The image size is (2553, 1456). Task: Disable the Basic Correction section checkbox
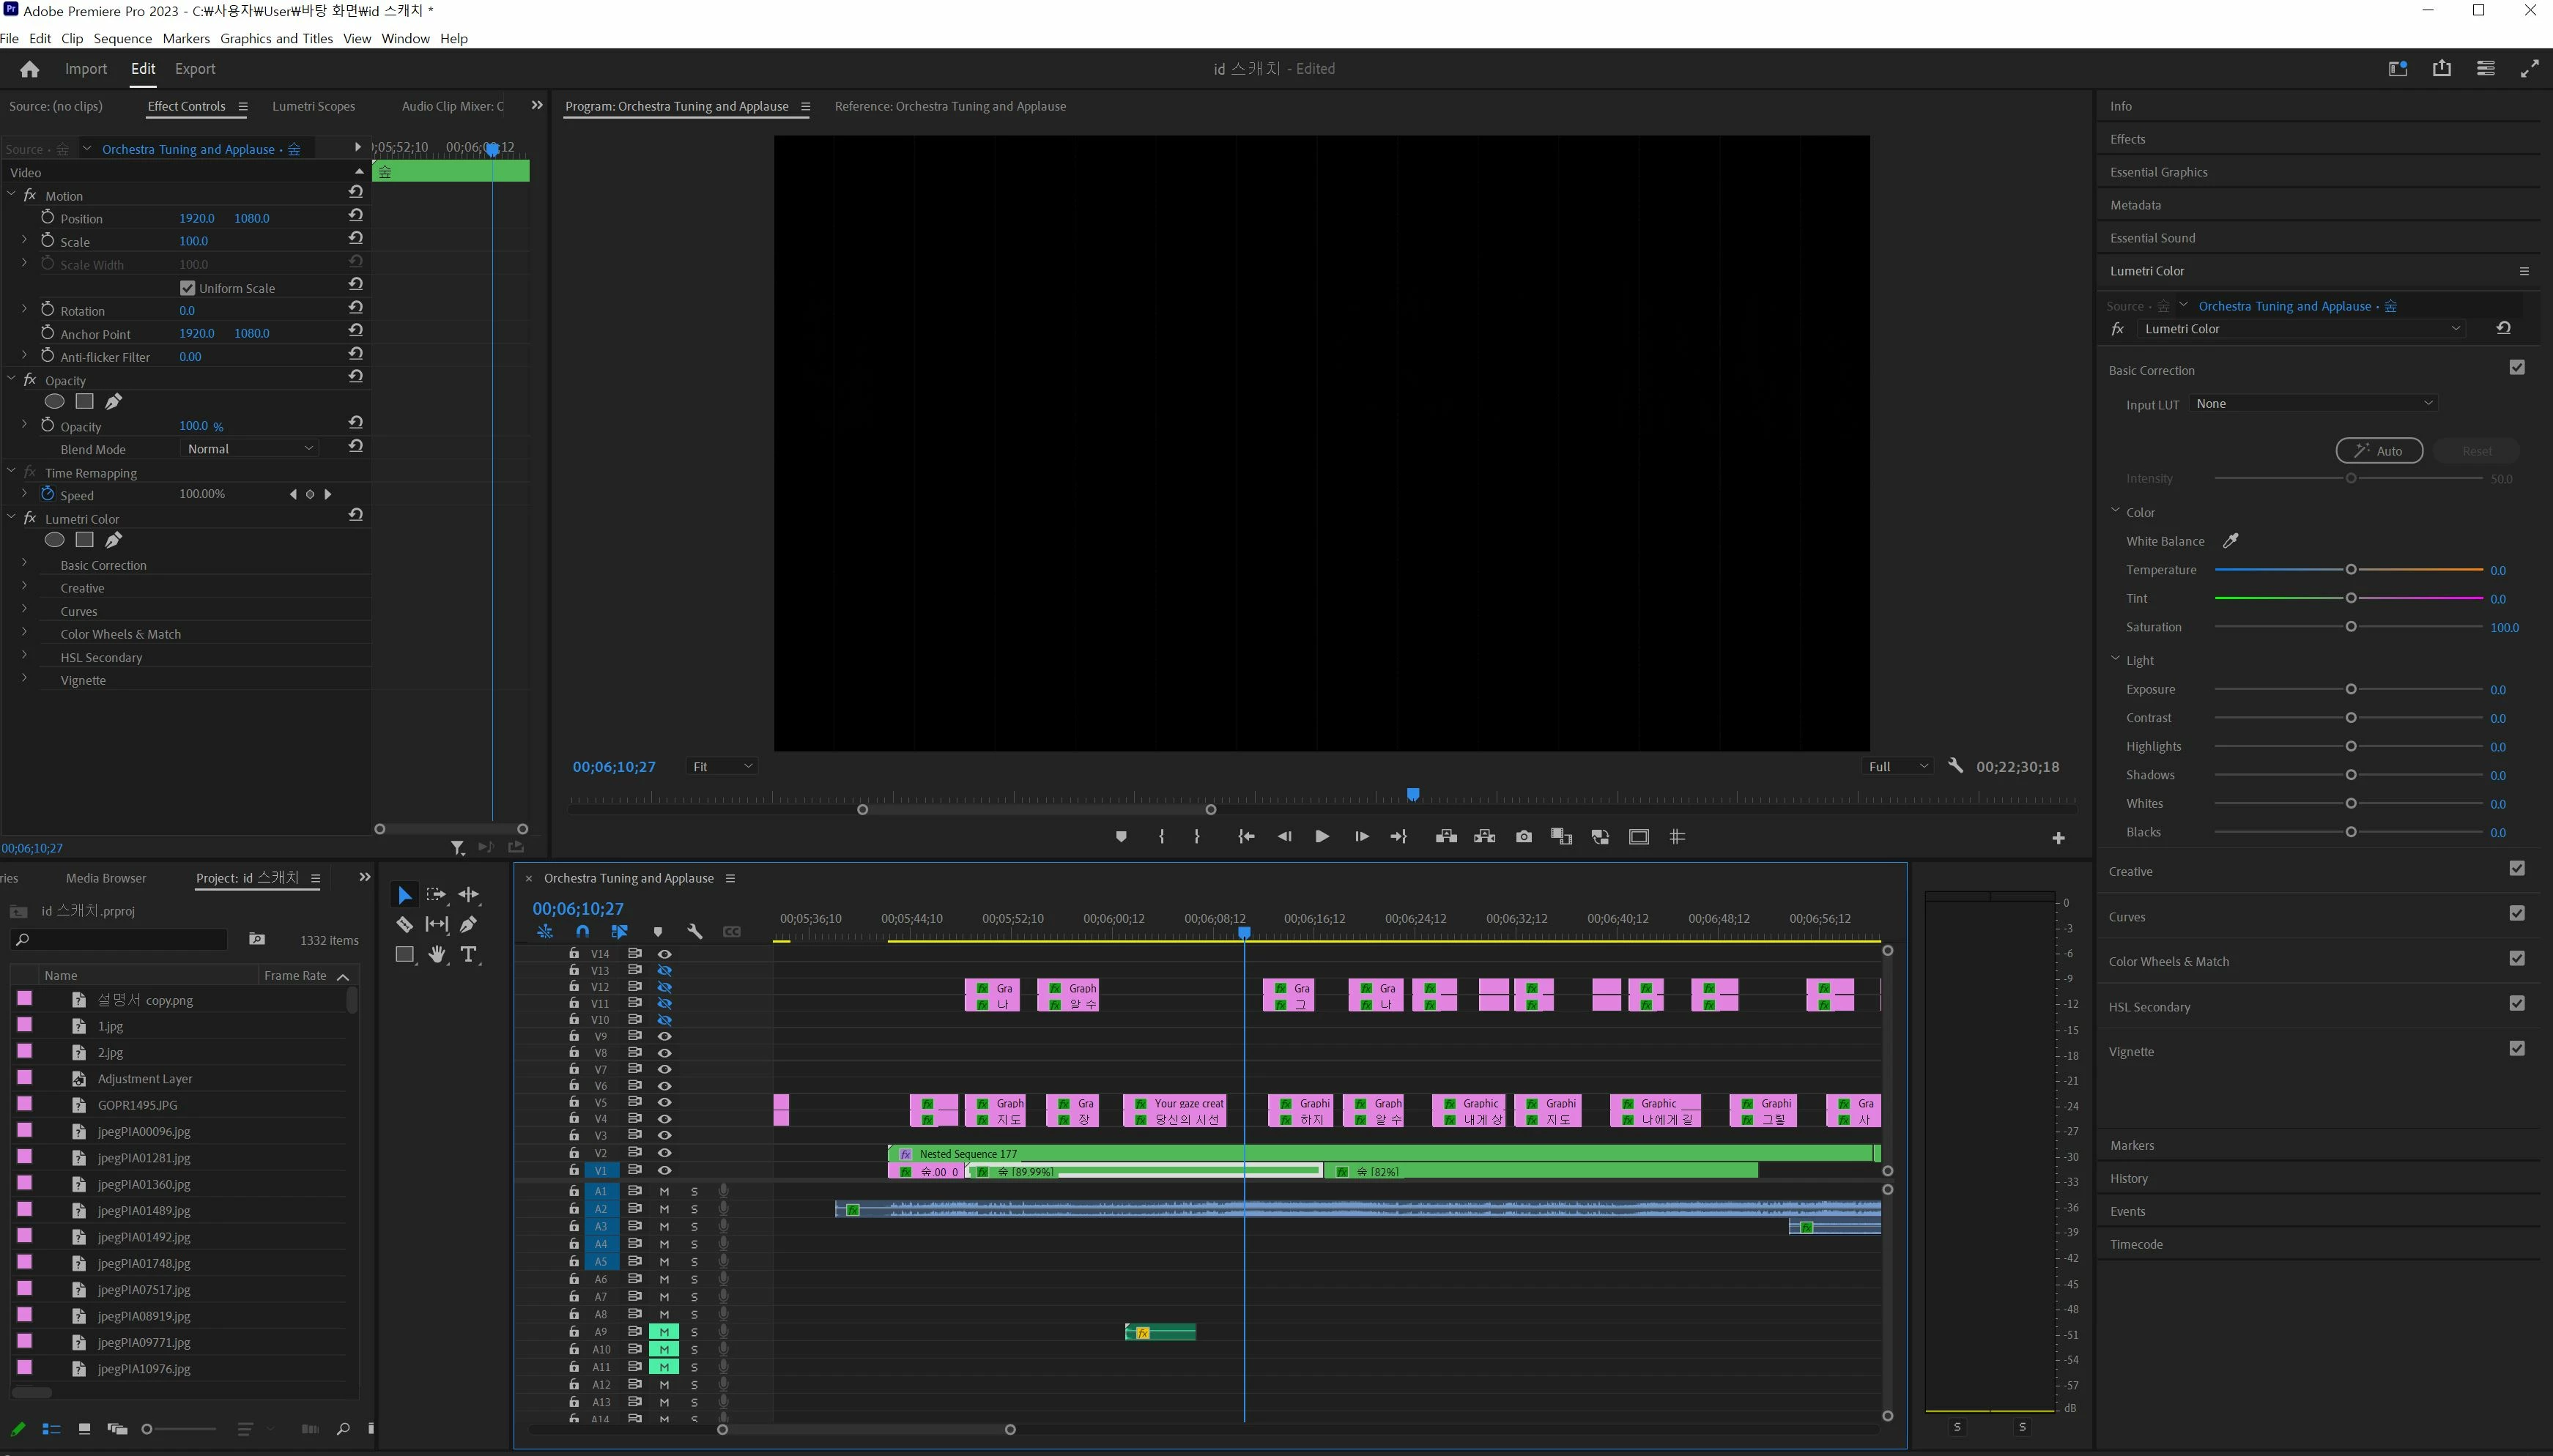click(x=2516, y=368)
